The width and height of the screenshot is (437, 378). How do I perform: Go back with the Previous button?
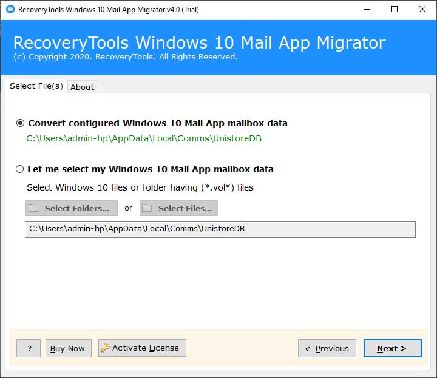[x=327, y=348]
